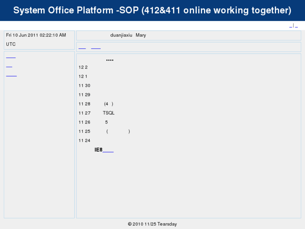
Task: Click the '© 2010 11/25 Tearsday' footer text
Action: (x=152, y=224)
